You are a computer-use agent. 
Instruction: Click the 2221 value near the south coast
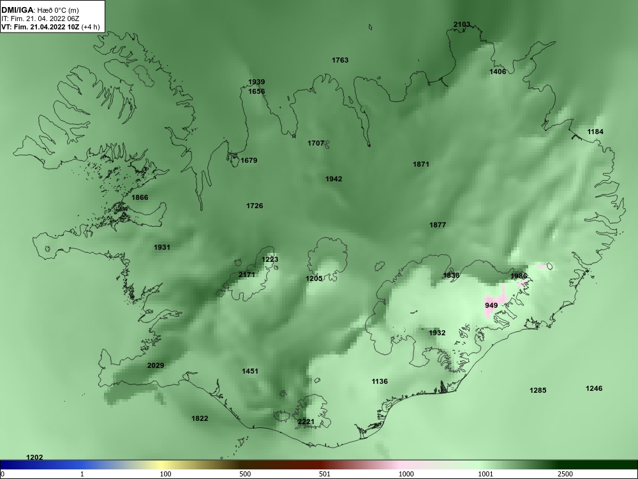click(x=306, y=422)
